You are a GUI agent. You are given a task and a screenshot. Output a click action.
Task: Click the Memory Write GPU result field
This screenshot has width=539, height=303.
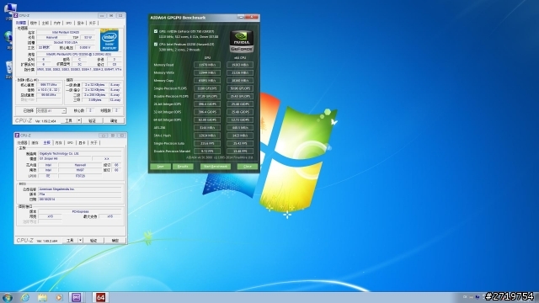[207, 73]
